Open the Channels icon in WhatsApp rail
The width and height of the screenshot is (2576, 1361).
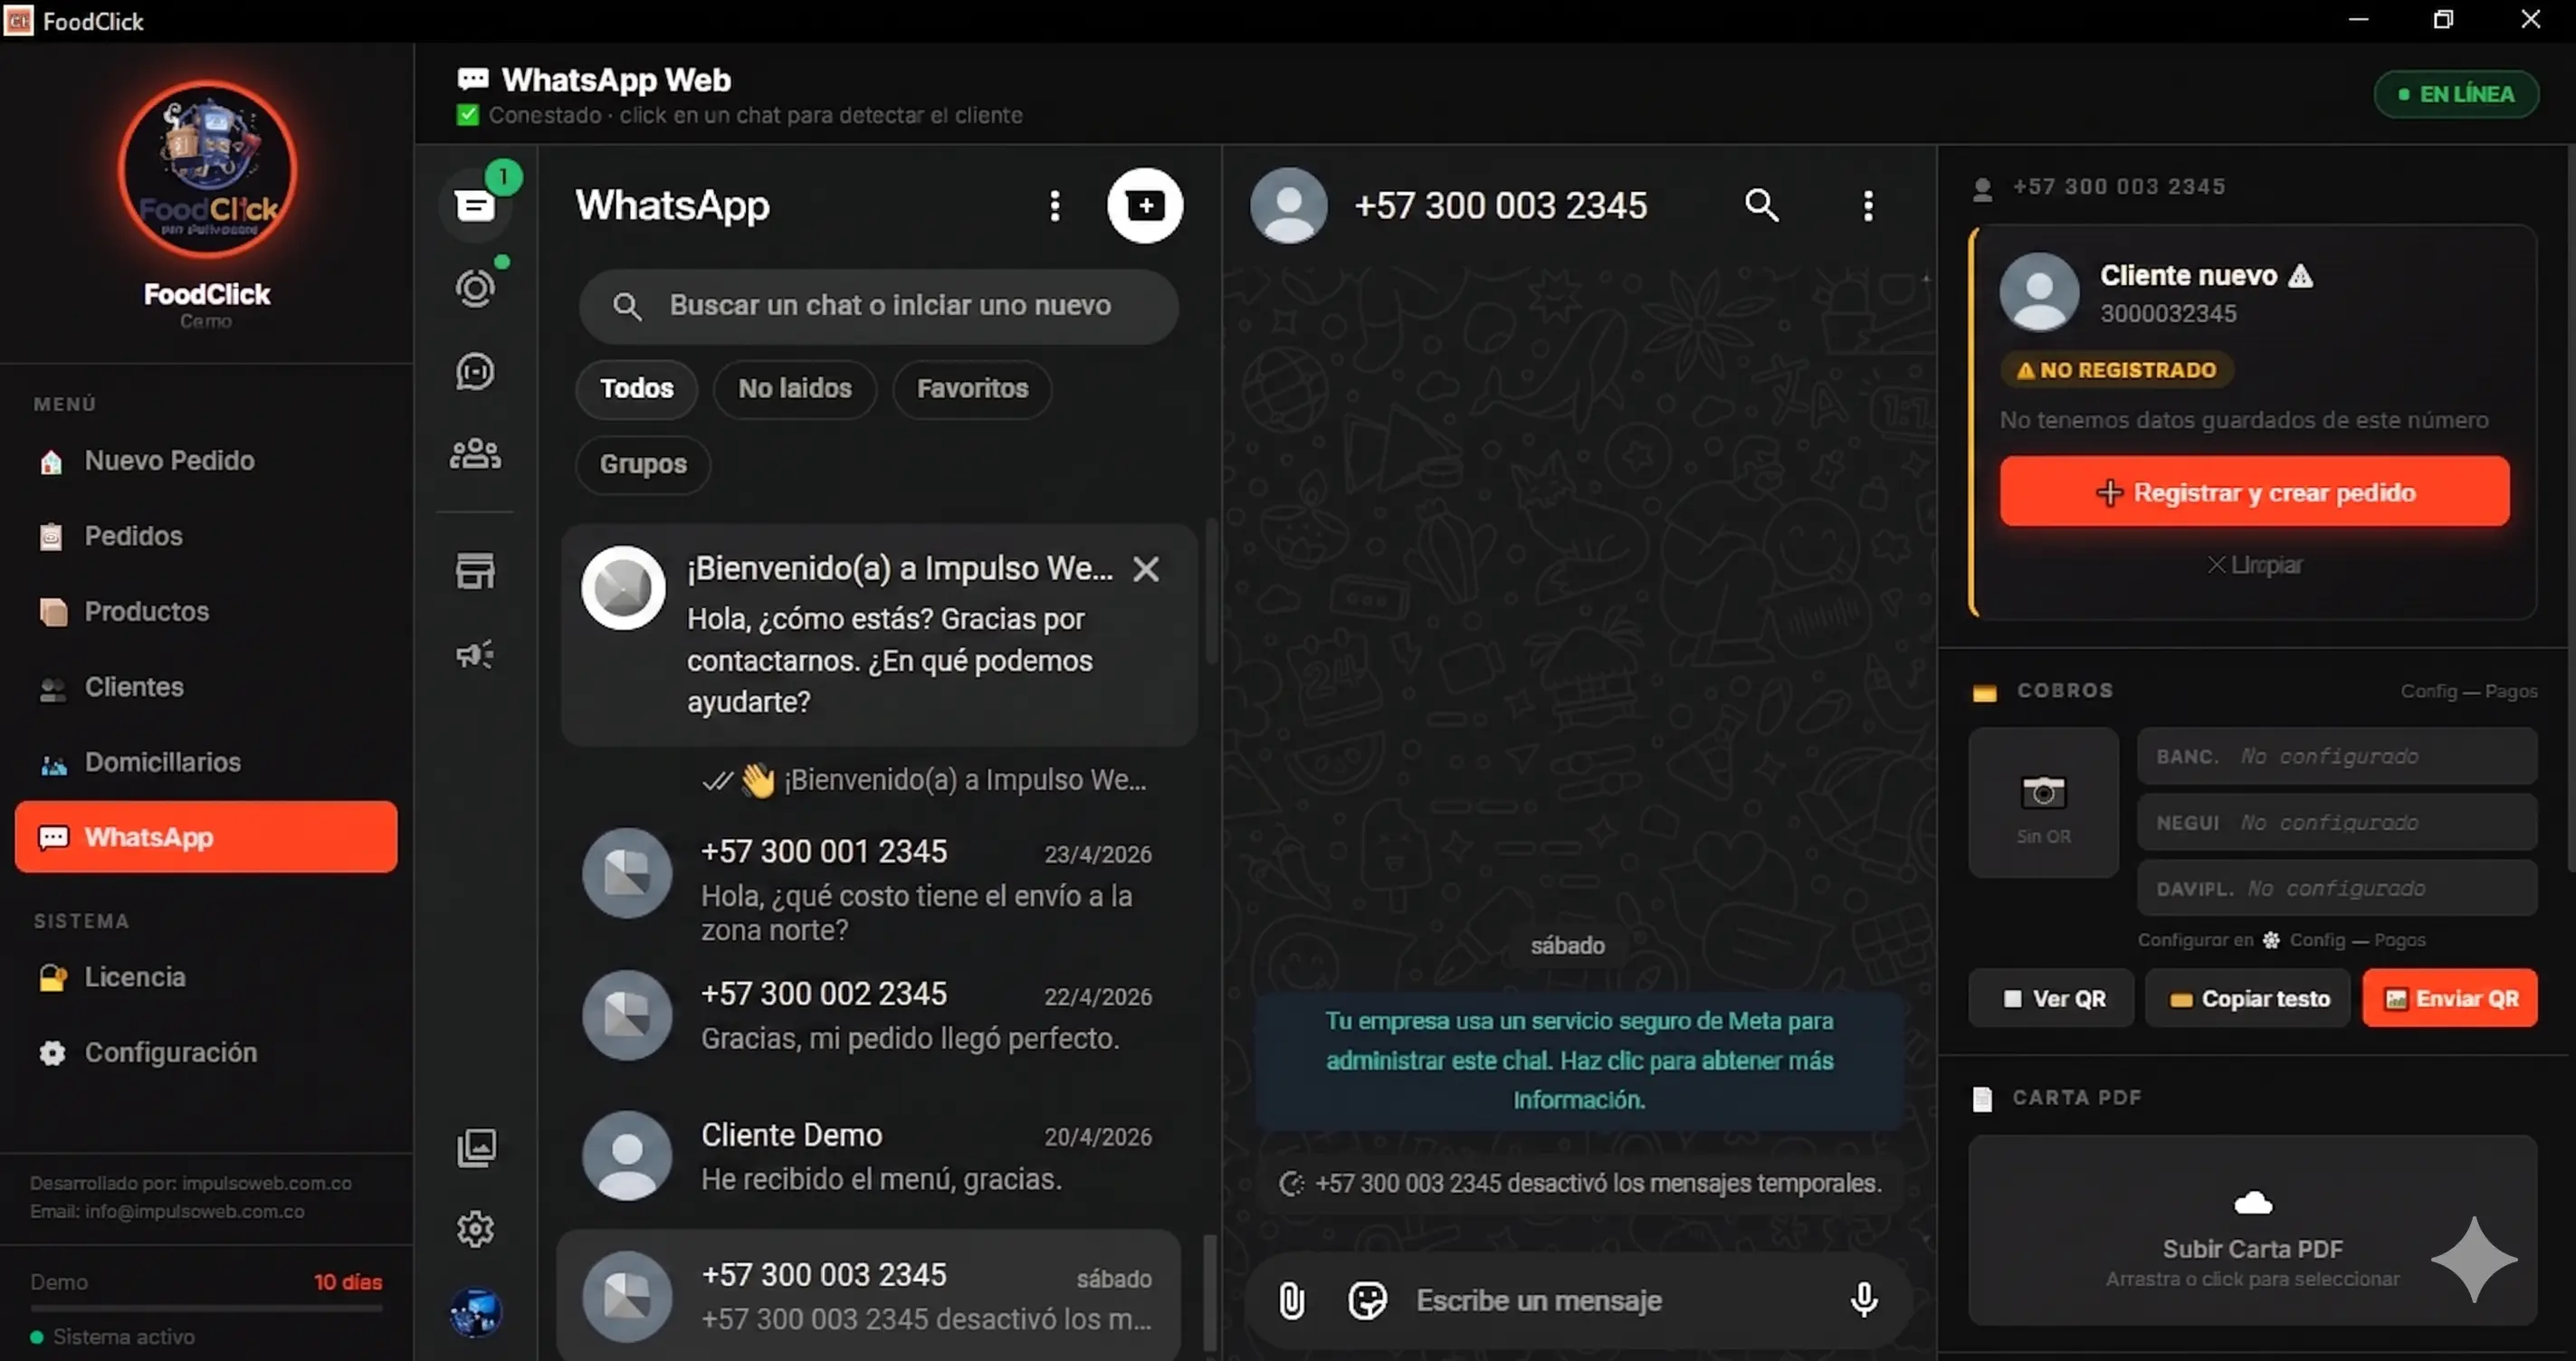coord(475,371)
